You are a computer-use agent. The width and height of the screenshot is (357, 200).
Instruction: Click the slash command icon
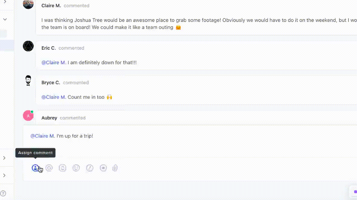tap(90, 168)
